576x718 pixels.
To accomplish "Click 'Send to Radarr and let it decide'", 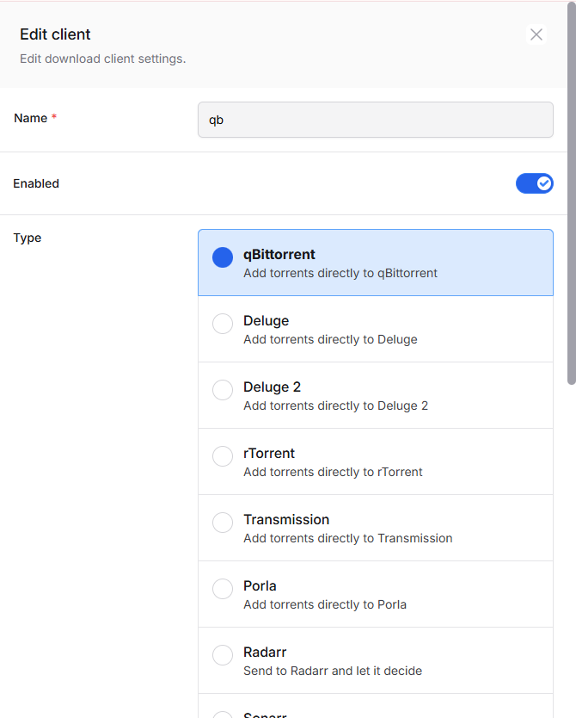I will click(333, 671).
